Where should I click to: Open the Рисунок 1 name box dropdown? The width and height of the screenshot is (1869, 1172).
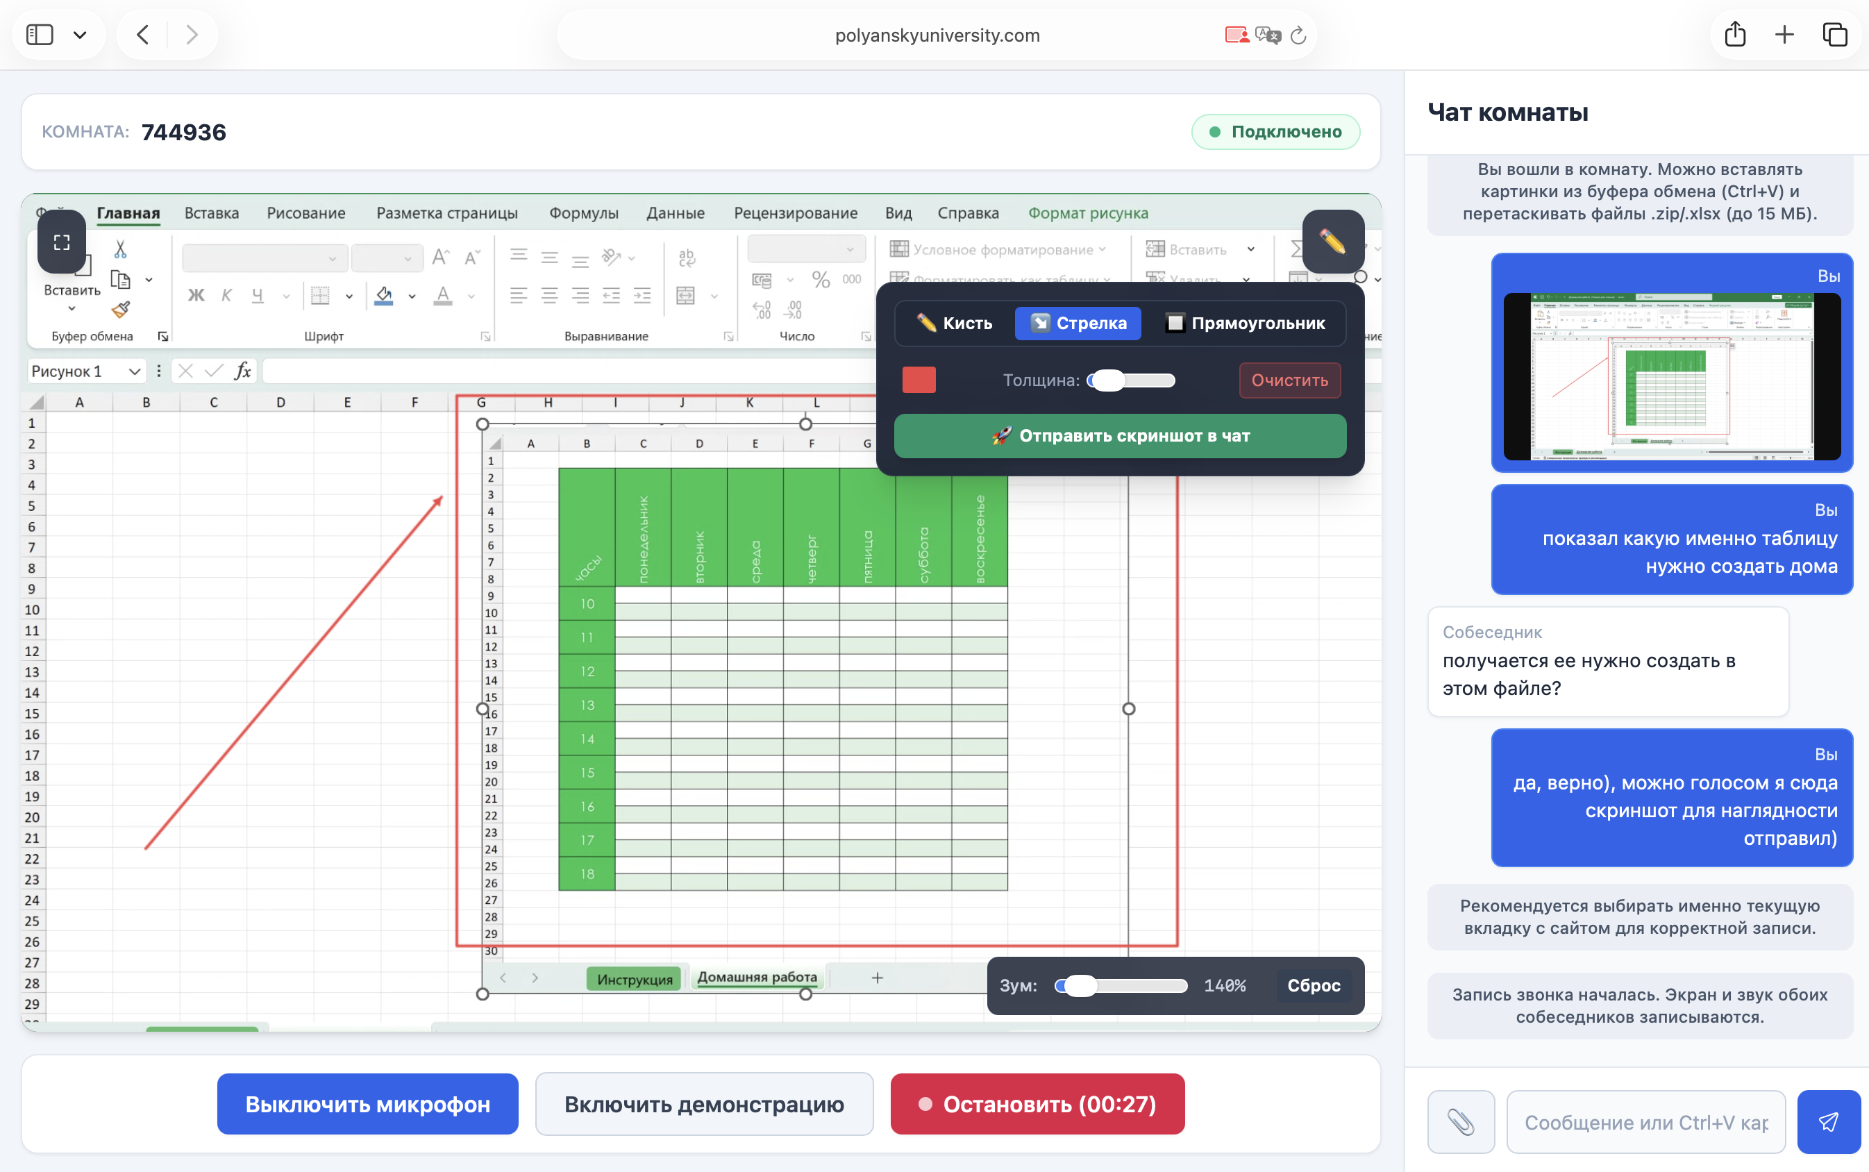click(134, 371)
